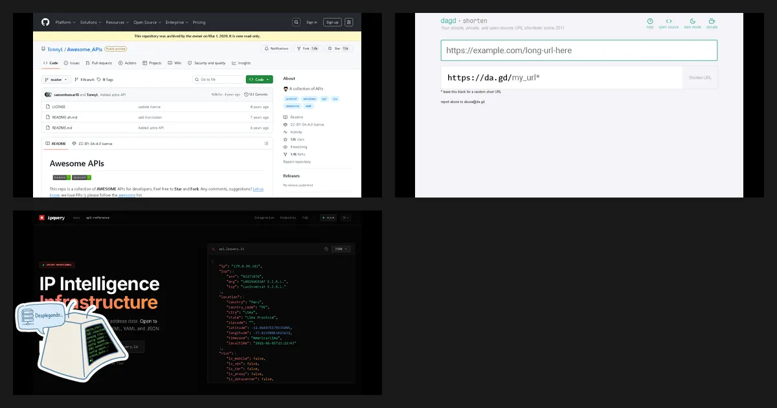Open the ipquery Integration nav link
The height and width of the screenshot is (408, 777).
264,218
